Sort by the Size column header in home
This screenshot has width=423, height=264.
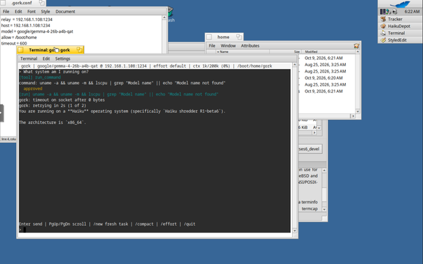pos(285,52)
